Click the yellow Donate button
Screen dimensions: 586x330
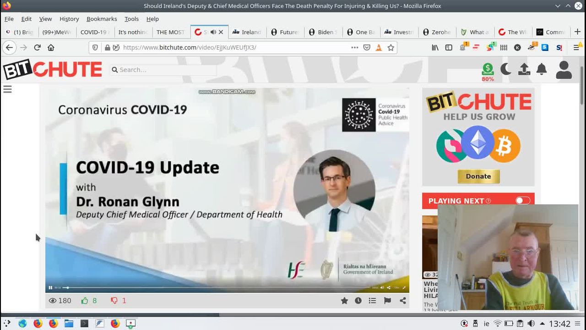pyautogui.click(x=478, y=176)
